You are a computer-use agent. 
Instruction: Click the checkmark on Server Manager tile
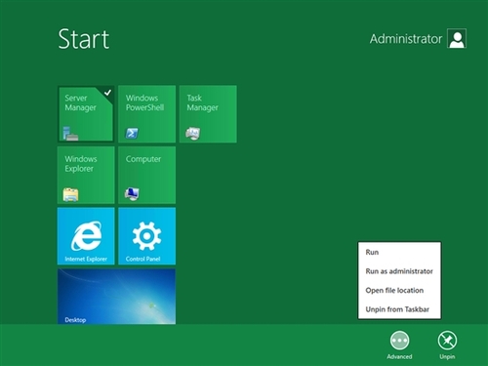click(x=107, y=93)
